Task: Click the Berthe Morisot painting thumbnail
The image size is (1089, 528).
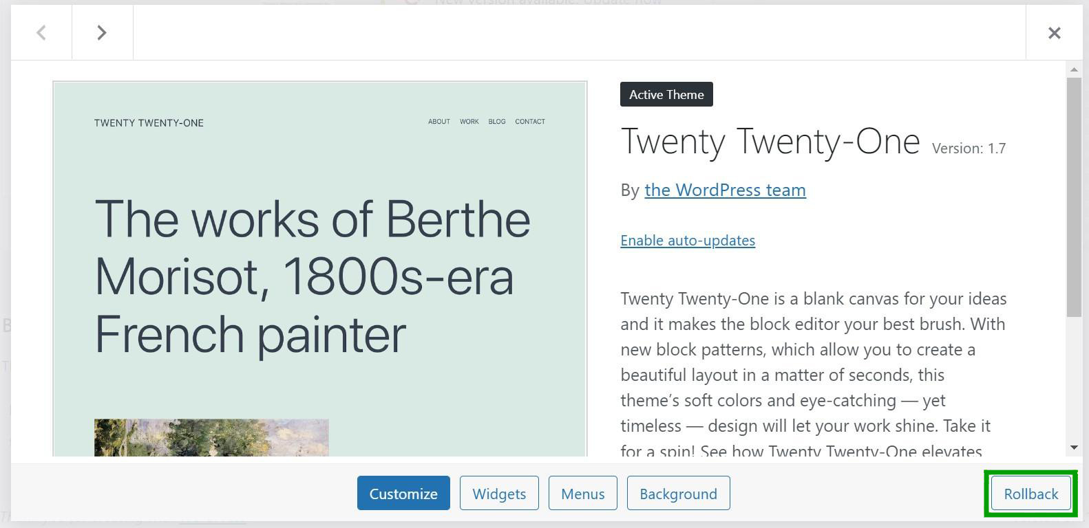Action: 211,438
